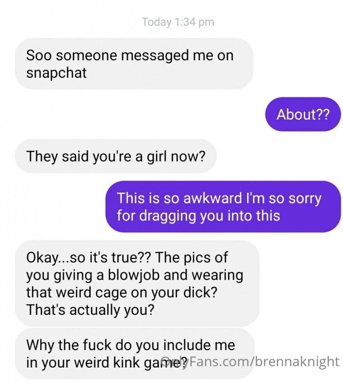Tap the purple 'This is so awkward' message bubble
Screen dimensions: 343x382
coord(223,207)
